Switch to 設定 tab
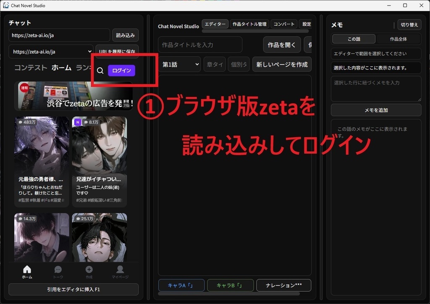Viewport: 430px width, 304px height. tap(307, 24)
